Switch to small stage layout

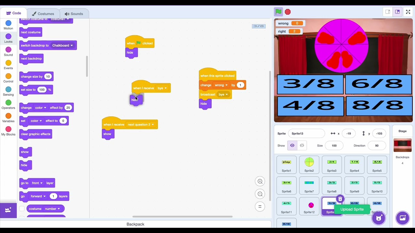click(388, 12)
